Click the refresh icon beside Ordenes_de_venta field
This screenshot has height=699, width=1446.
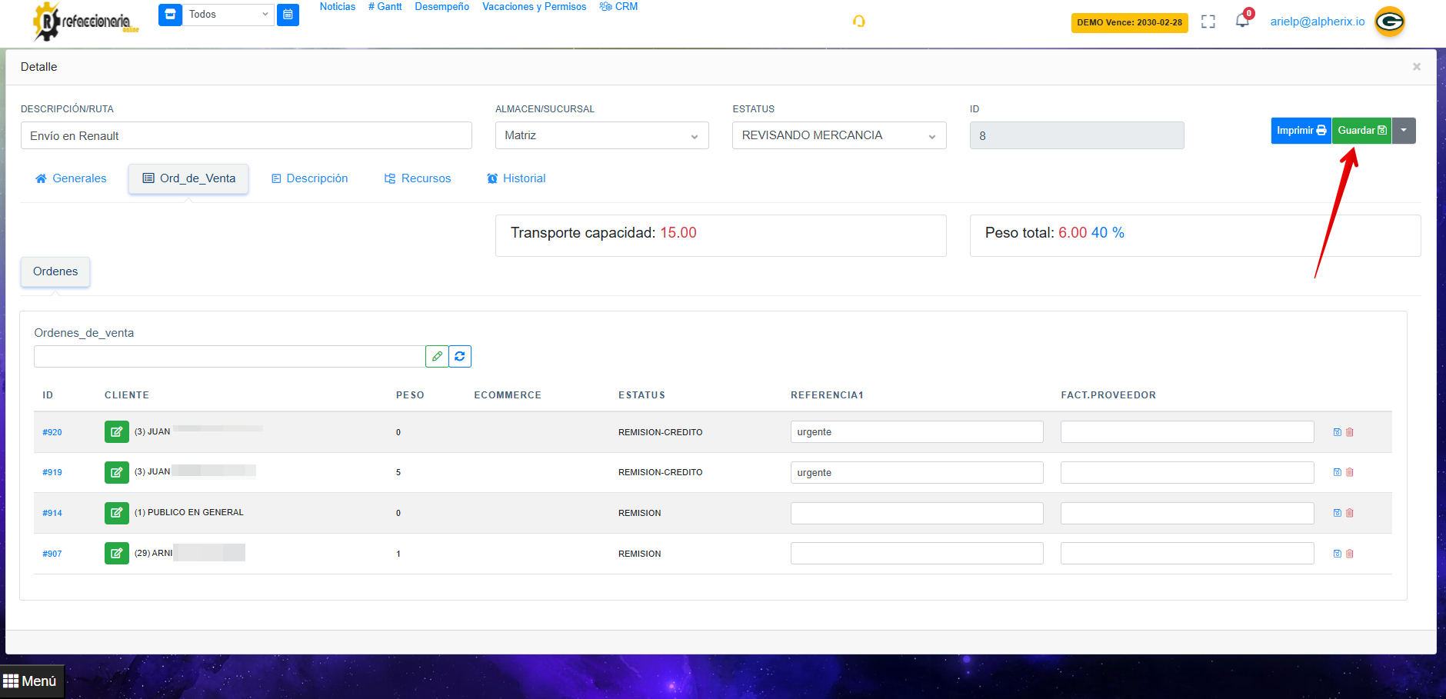point(460,356)
